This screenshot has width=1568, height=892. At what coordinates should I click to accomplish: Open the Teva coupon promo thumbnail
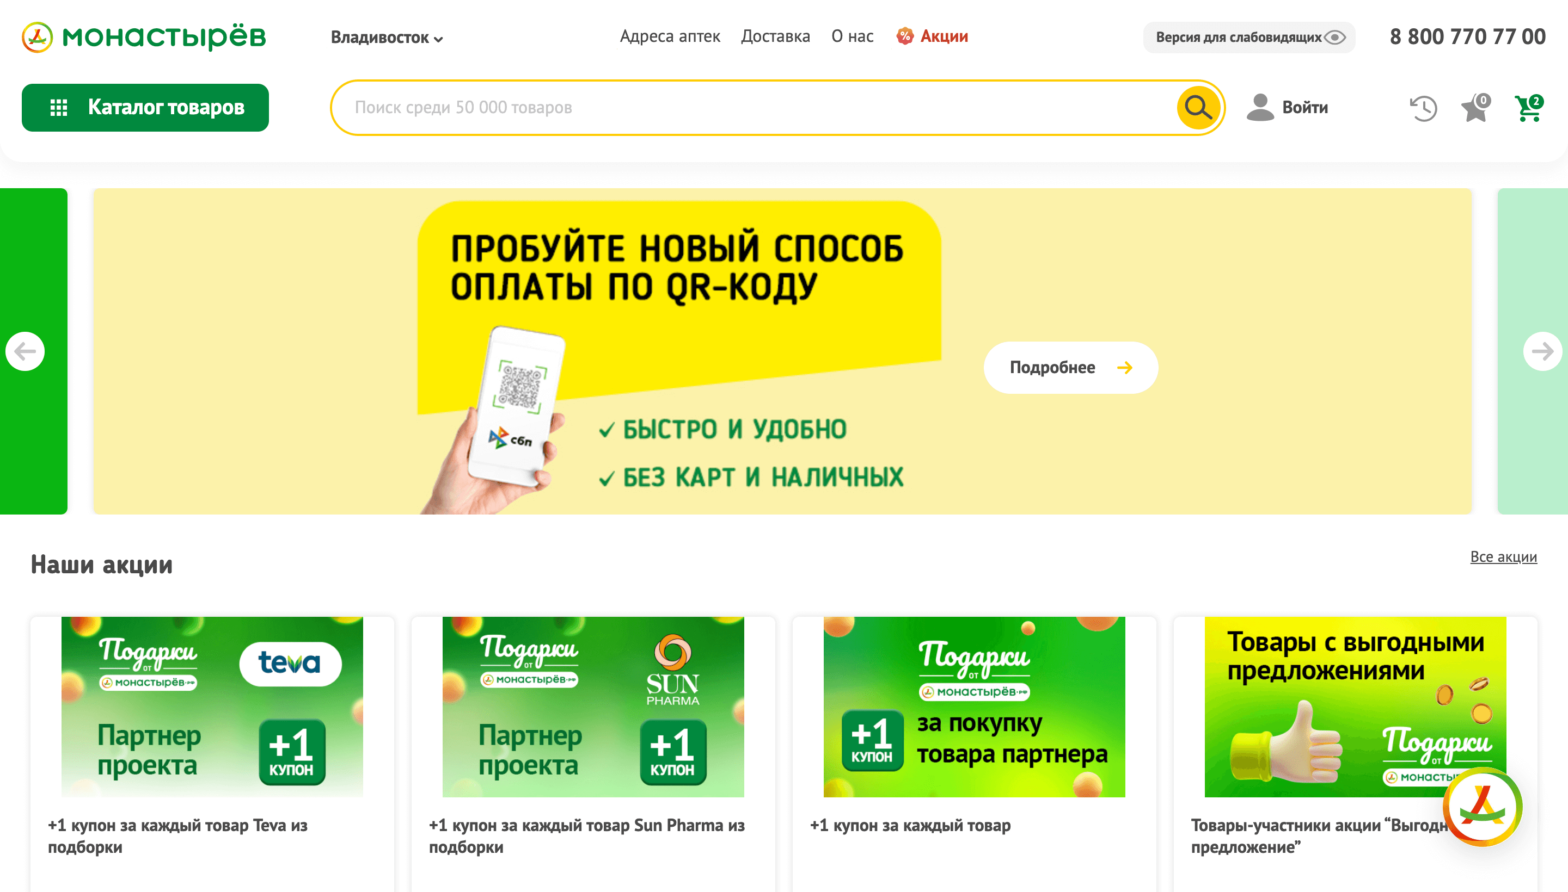(212, 707)
